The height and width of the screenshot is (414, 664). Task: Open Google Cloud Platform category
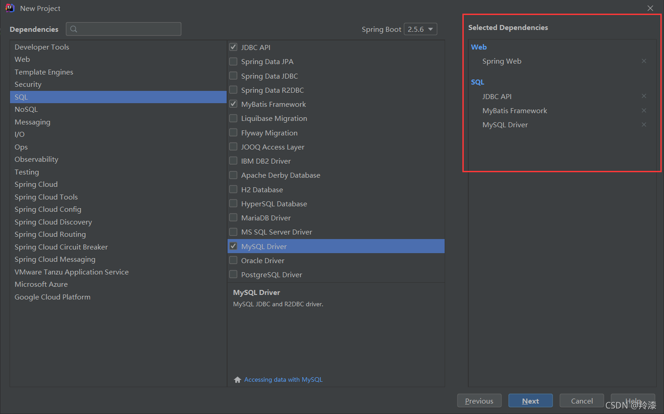[118, 297]
